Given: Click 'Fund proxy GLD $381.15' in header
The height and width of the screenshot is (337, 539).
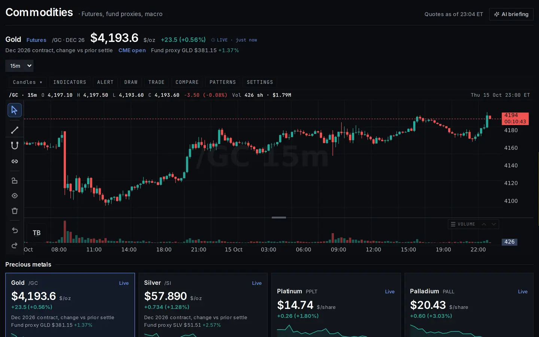Looking at the screenshot, I should click(184, 50).
